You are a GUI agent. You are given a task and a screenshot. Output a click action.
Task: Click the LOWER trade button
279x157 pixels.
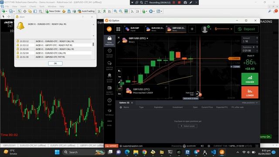point(250,92)
